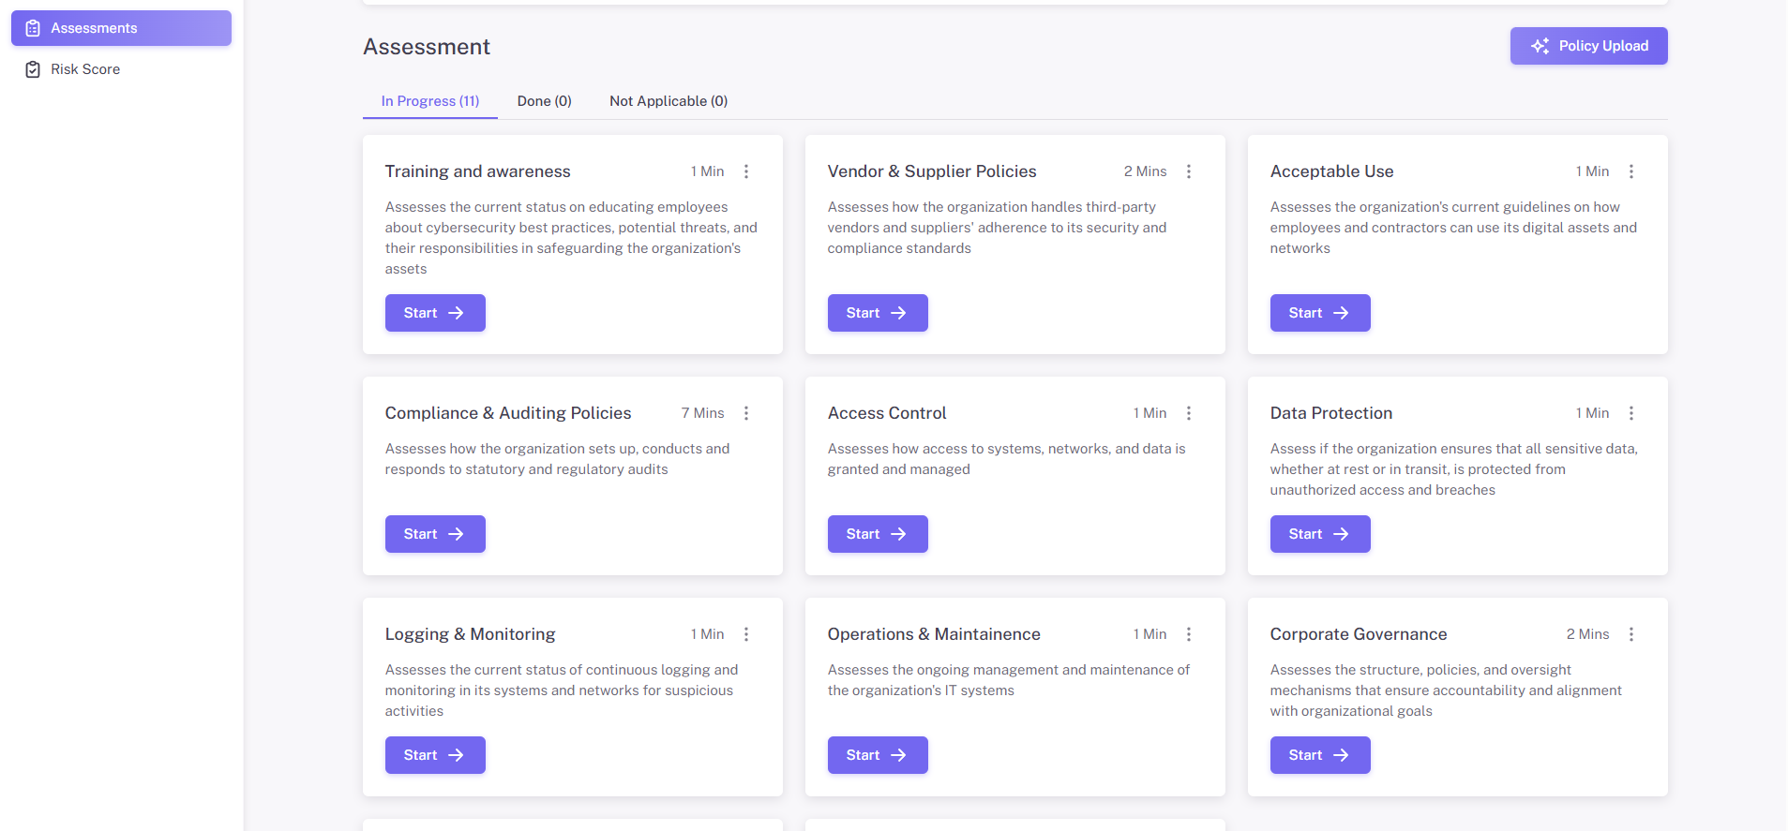Open Risk Score in the sidebar
Viewport: 1788px width, 831px height.
[x=84, y=69]
